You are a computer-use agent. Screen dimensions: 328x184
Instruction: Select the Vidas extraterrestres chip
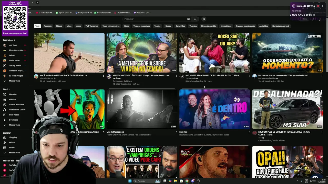point(111,26)
